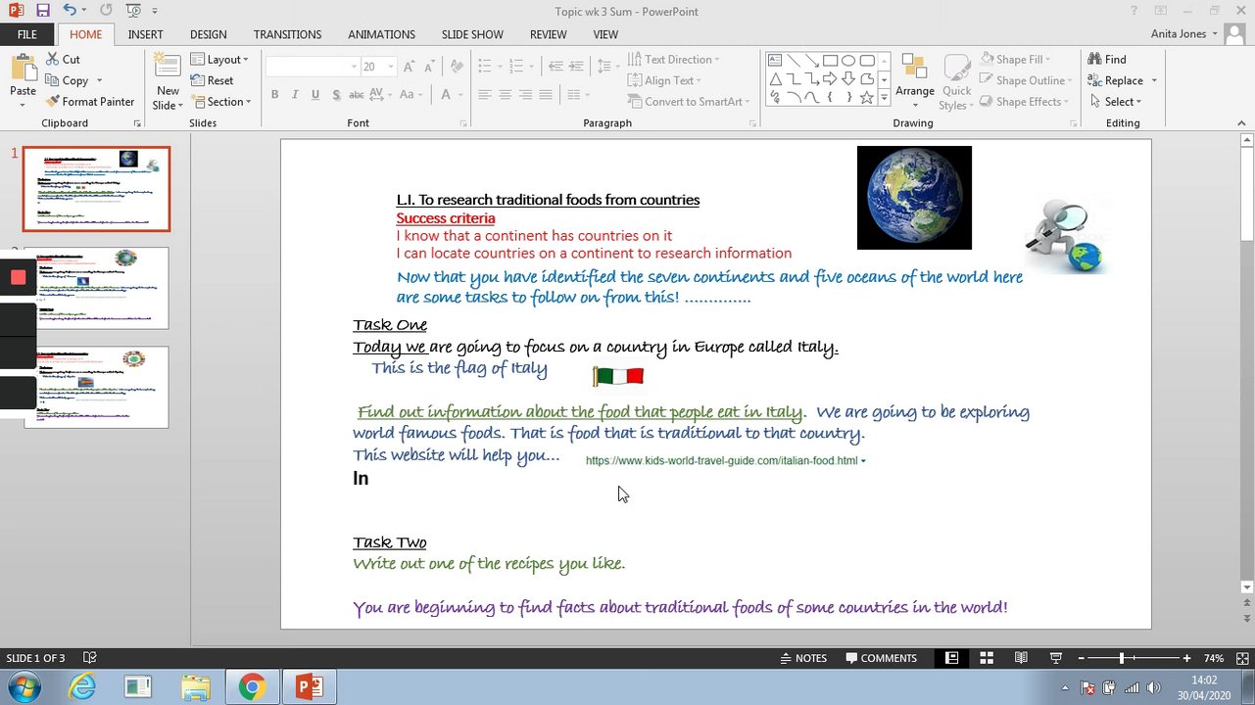
Task: Open Reading View from status bar
Action: point(1021,658)
